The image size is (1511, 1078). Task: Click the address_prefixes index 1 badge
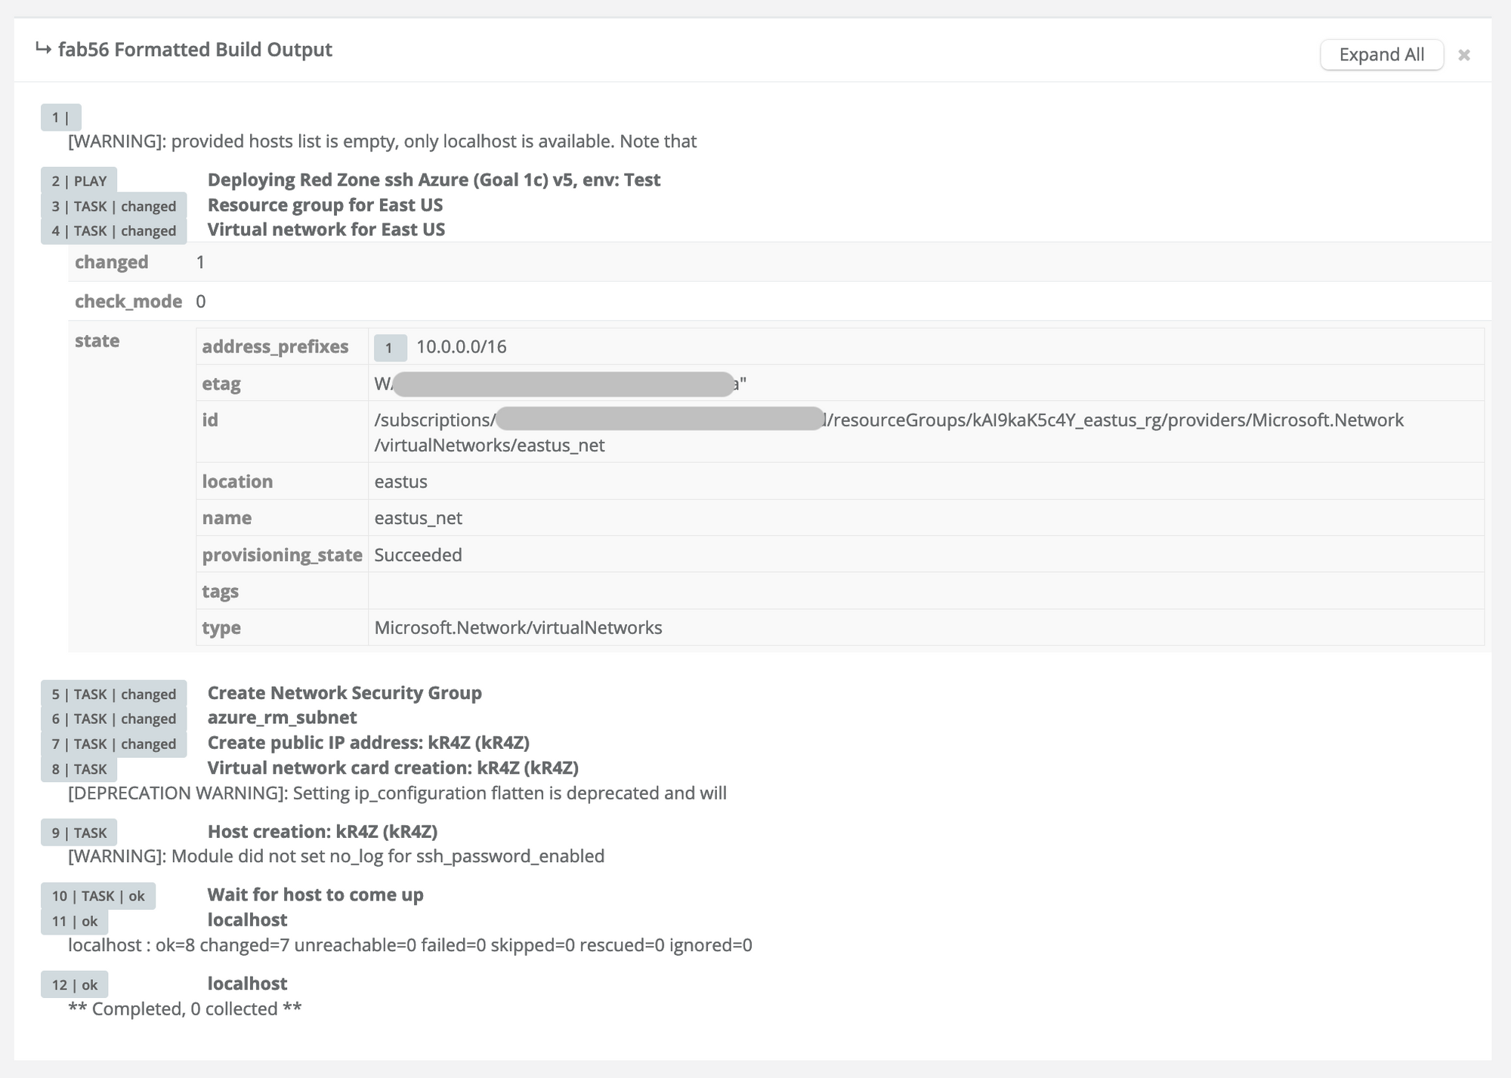coord(389,347)
